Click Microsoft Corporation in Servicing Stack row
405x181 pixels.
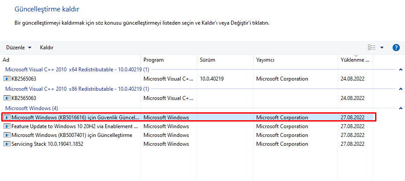(x=282, y=144)
